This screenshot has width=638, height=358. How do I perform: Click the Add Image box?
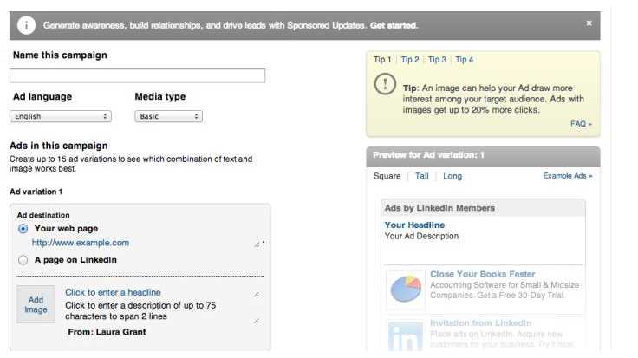(x=36, y=304)
